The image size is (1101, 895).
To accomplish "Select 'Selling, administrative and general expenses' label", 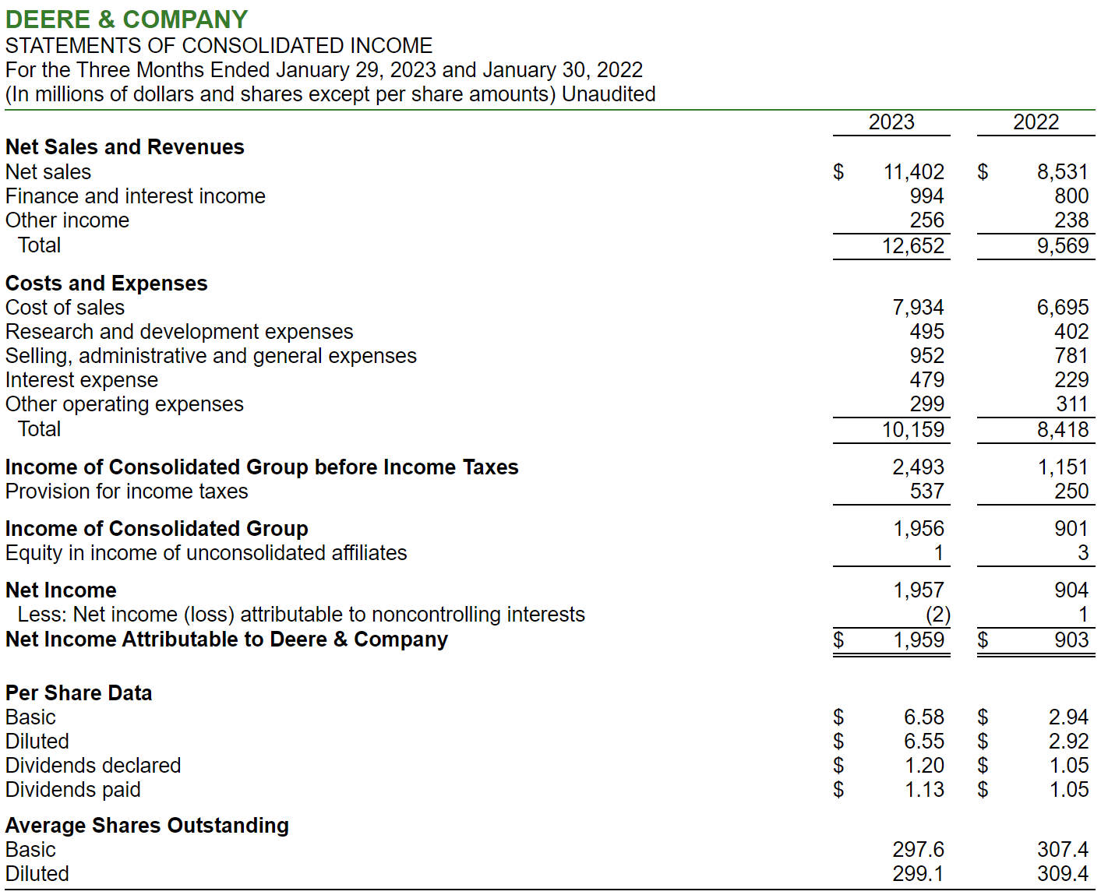I will 211,355.
